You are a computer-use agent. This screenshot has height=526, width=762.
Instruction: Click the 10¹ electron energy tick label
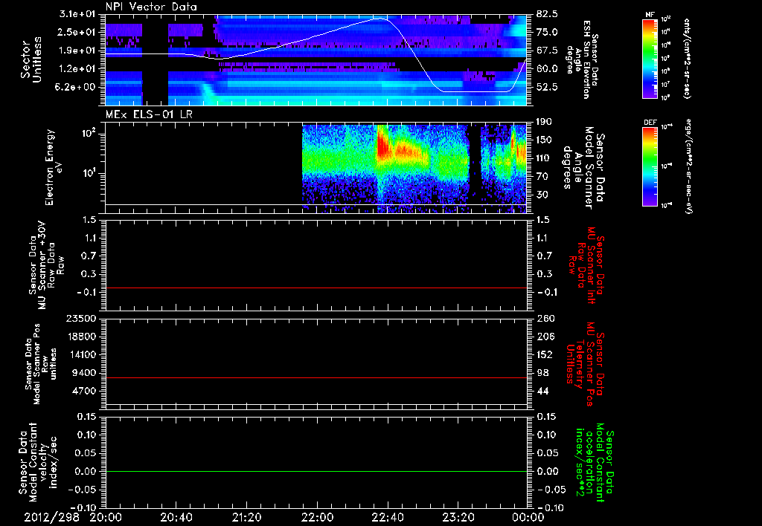88,173
